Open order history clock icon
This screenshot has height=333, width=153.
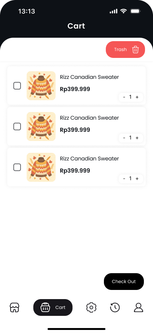pyautogui.click(x=115, y=307)
